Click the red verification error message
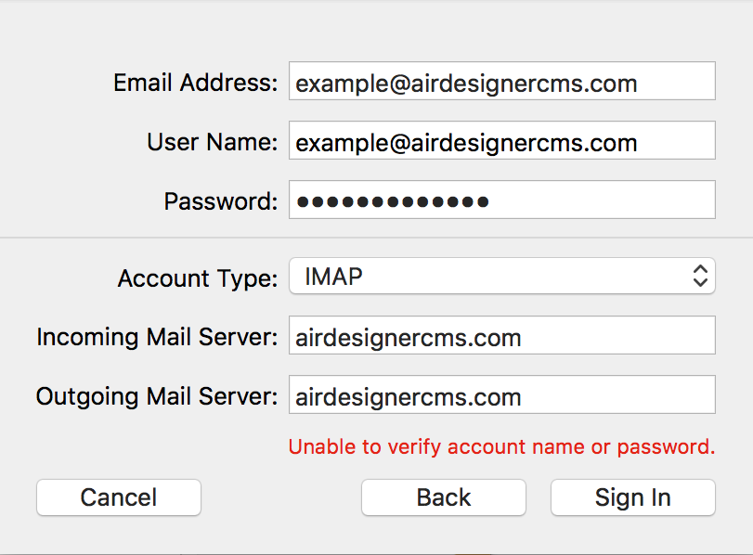753x555 pixels. pos(501,446)
